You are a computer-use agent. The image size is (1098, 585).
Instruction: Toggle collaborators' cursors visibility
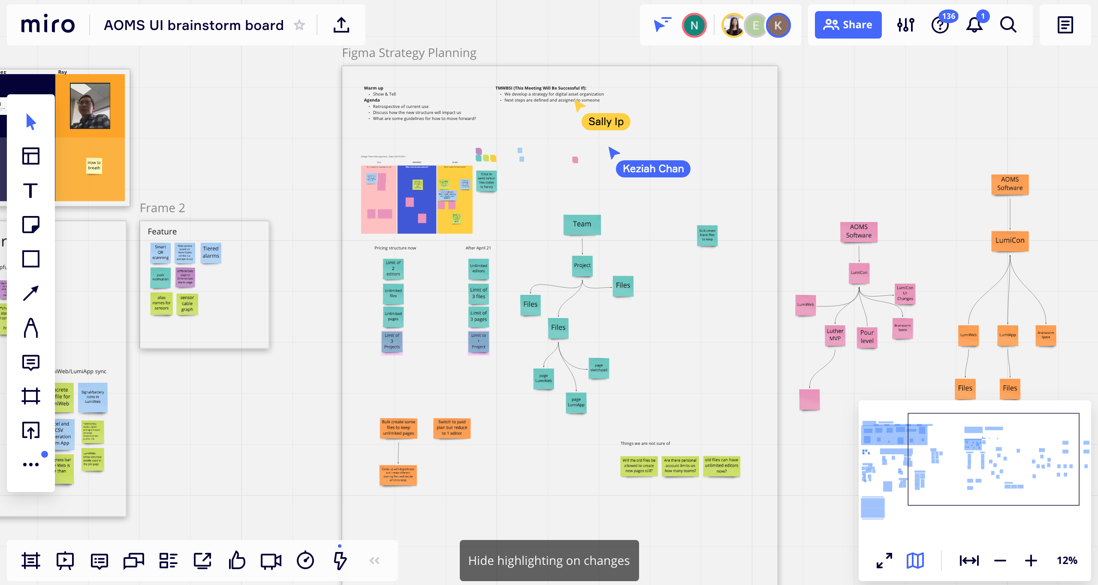662,25
